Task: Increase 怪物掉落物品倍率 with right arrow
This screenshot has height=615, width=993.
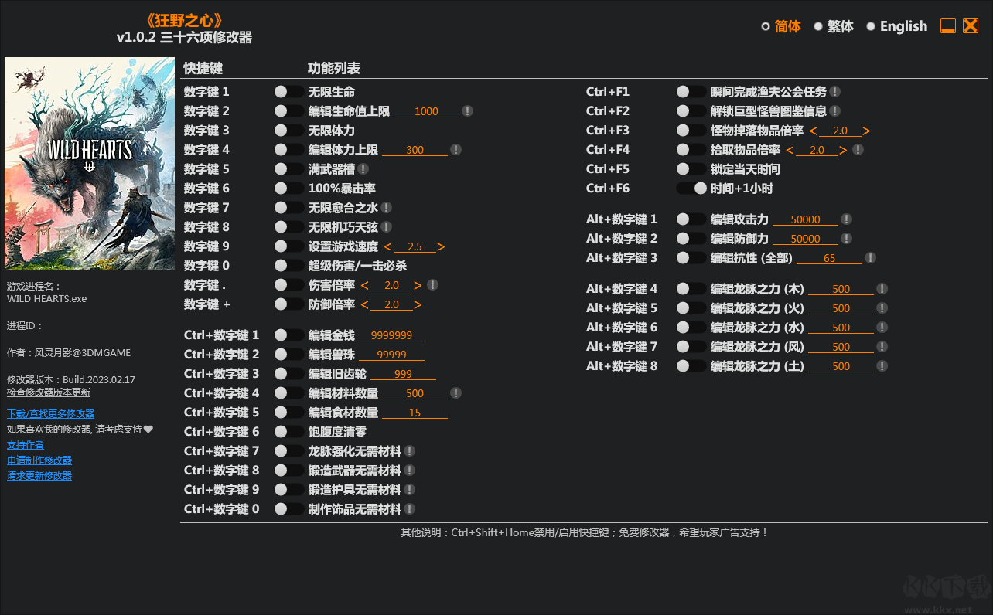Action: tap(866, 131)
